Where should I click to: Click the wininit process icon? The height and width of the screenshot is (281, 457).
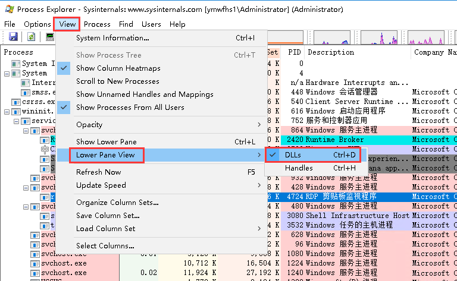16,112
